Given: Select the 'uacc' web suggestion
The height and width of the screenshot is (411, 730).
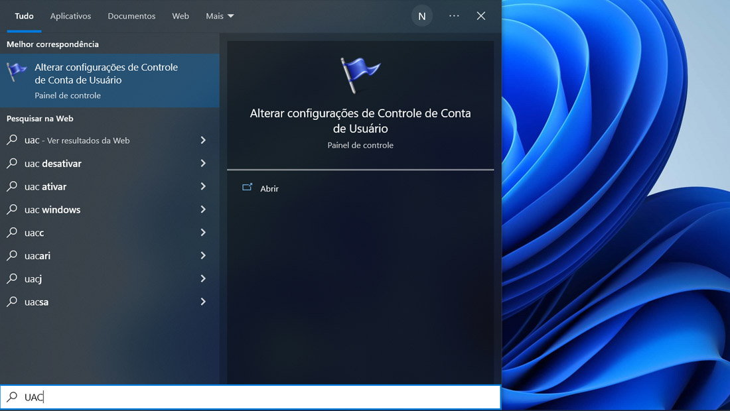Looking at the screenshot, I should pos(110,233).
